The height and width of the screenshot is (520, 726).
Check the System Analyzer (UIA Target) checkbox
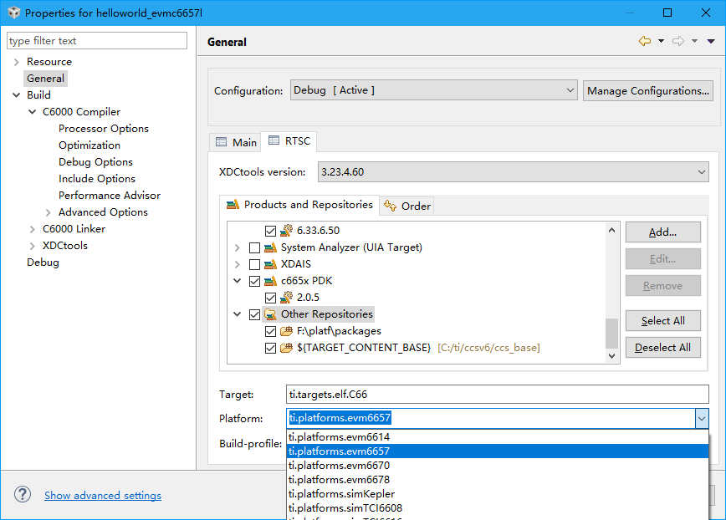254,247
